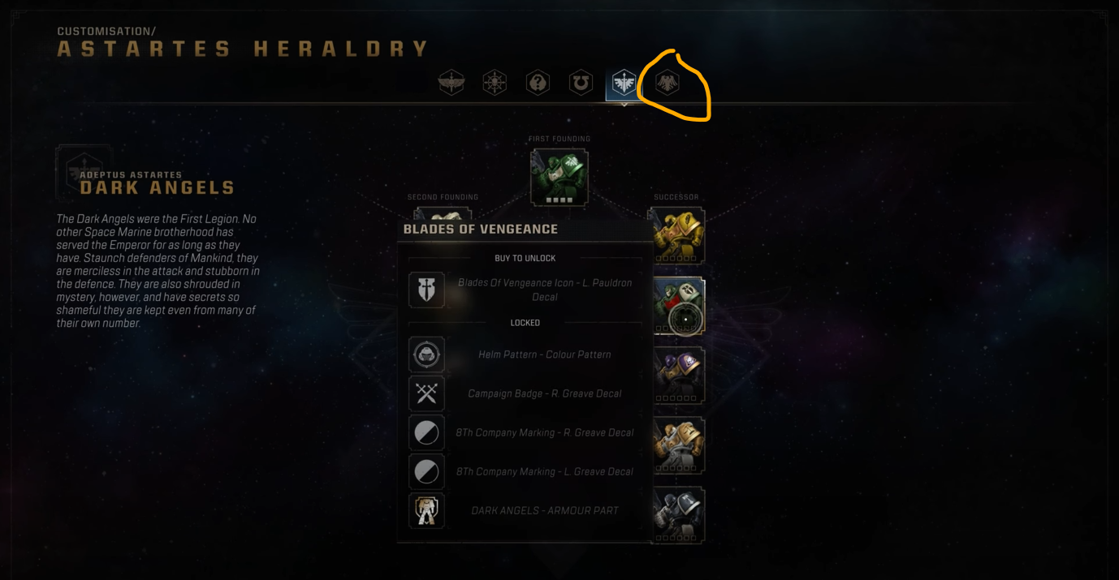Open the Raven Guard chapter tab

(x=668, y=83)
